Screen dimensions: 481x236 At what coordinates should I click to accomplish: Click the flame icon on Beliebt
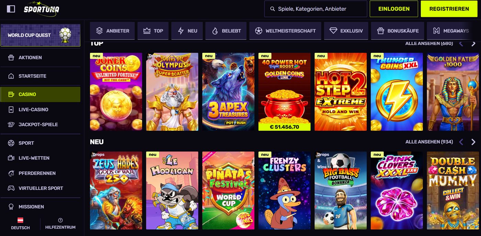(x=215, y=31)
